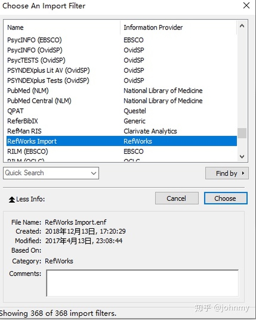This screenshot has width=256, height=320.
Task: Click the Choose button
Action: click(226, 198)
